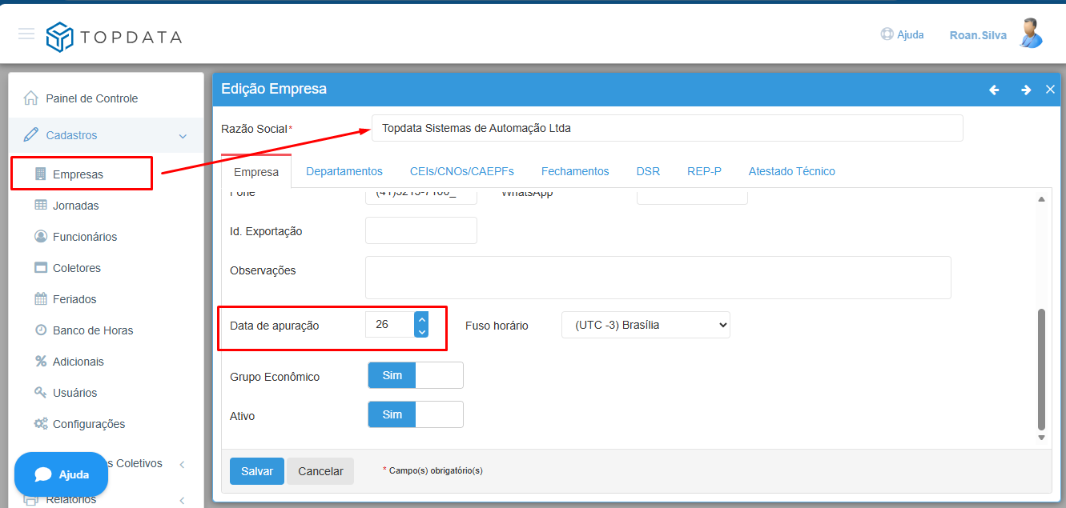Open the Adicionais menu item
1066x508 pixels.
pos(78,362)
